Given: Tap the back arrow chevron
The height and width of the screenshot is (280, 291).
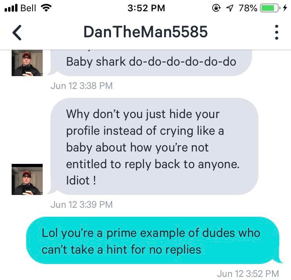Looking at the screenshot, I should 17,33.
